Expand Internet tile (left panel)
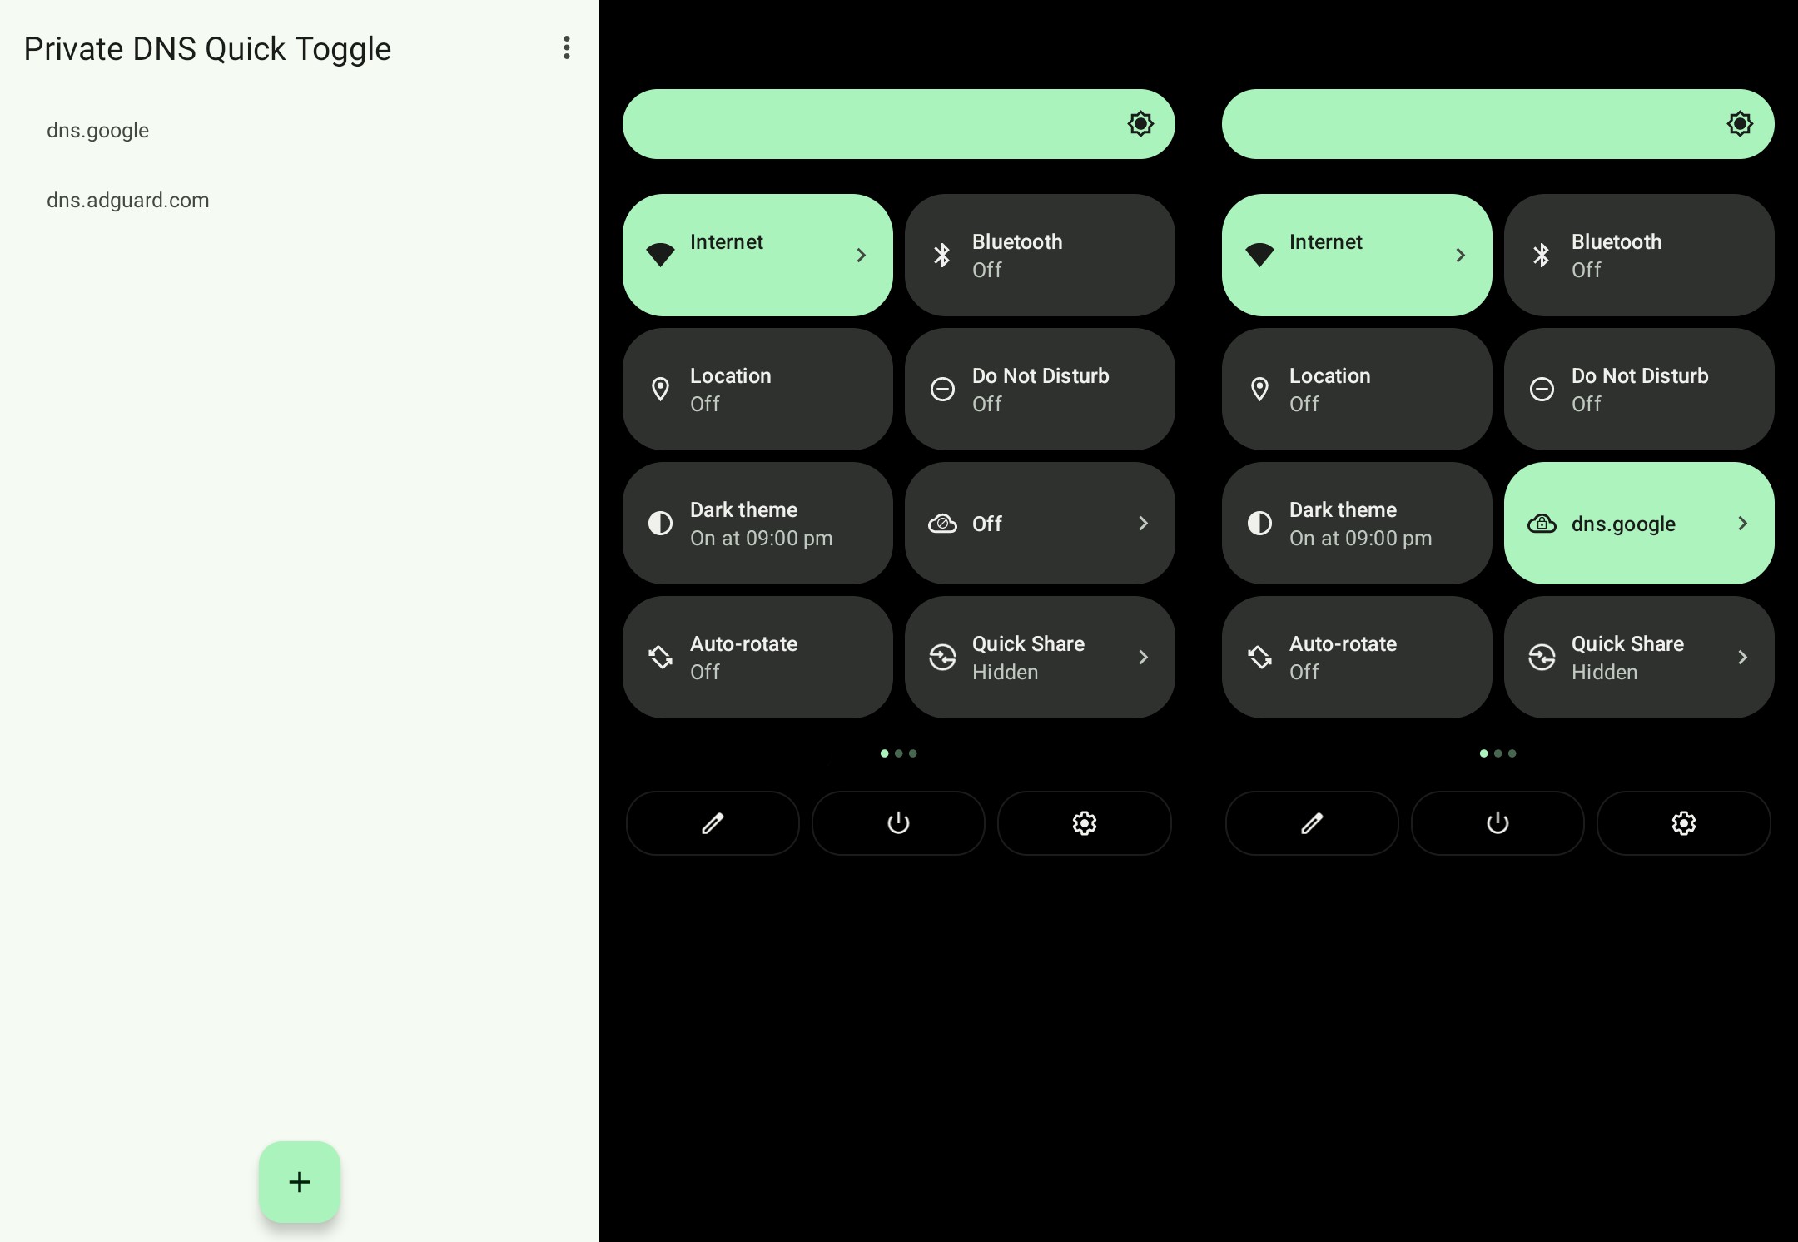1798x1242 pixels. (861, 254)
